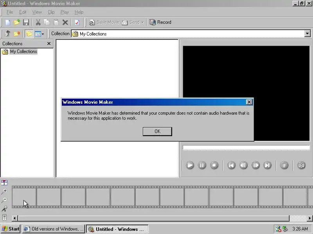
Task: Toggle the Collections pane icon
Action: pyautogui.click(x=29, y=34)
